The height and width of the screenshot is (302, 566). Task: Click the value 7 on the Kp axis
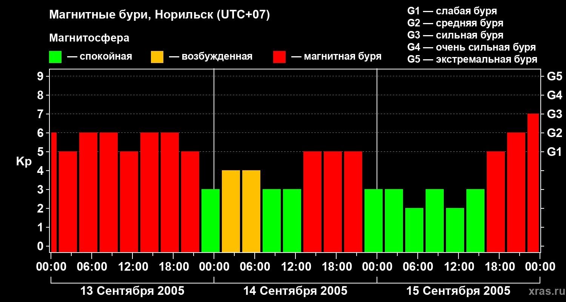point(41,114)
